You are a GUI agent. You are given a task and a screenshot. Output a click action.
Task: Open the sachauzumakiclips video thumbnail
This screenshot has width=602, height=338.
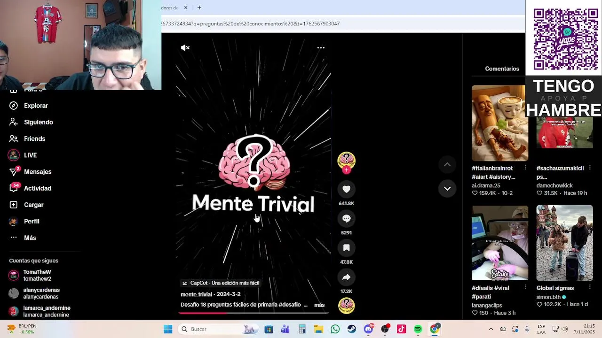click(565, 133)
